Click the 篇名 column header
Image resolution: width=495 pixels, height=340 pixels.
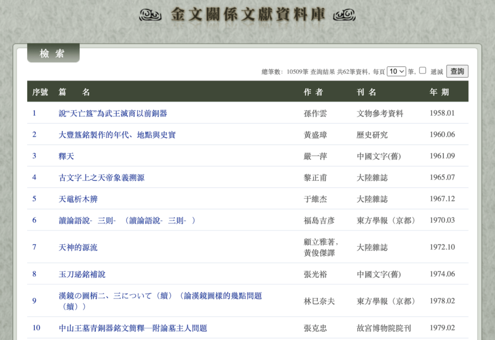coord(74,92)
